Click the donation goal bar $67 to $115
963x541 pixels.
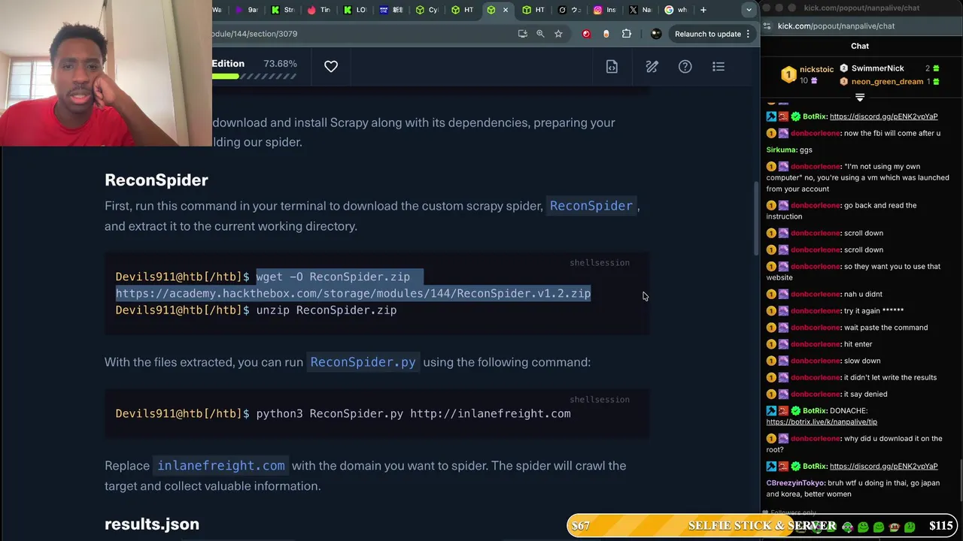(x=762, y=526)
